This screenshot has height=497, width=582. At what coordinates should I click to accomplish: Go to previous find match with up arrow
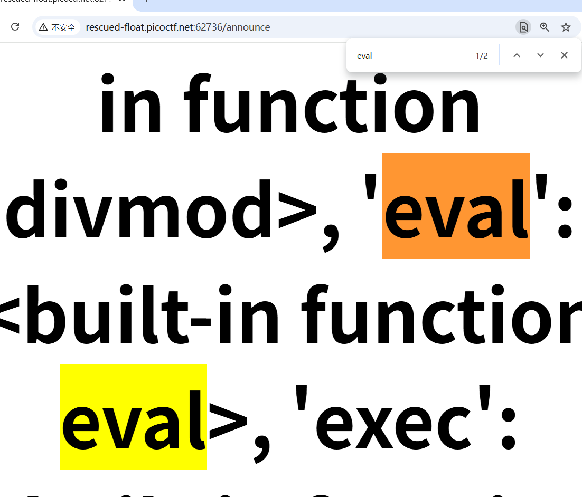point(517,55)
